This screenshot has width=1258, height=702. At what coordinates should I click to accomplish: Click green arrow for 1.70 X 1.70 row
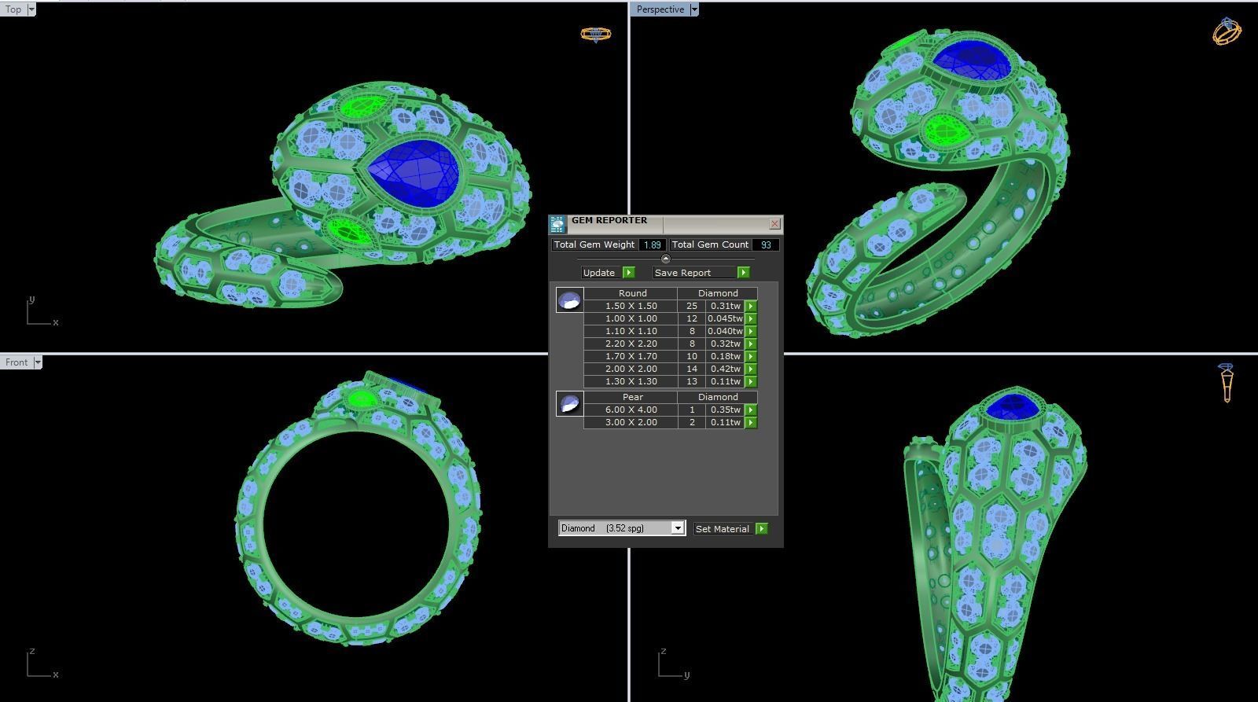(751, 356)
